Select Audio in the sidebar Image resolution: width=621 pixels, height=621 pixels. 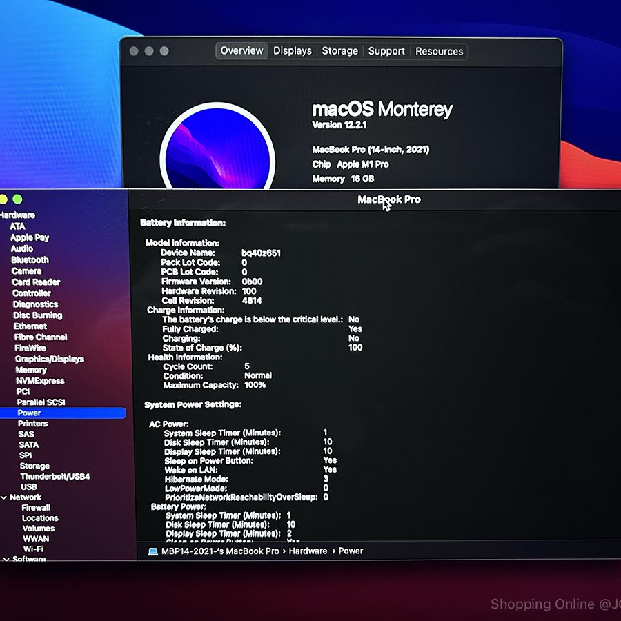[22, 248]
